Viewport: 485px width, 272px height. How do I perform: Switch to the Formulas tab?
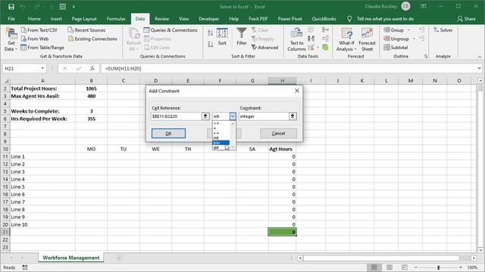[116, 19]
